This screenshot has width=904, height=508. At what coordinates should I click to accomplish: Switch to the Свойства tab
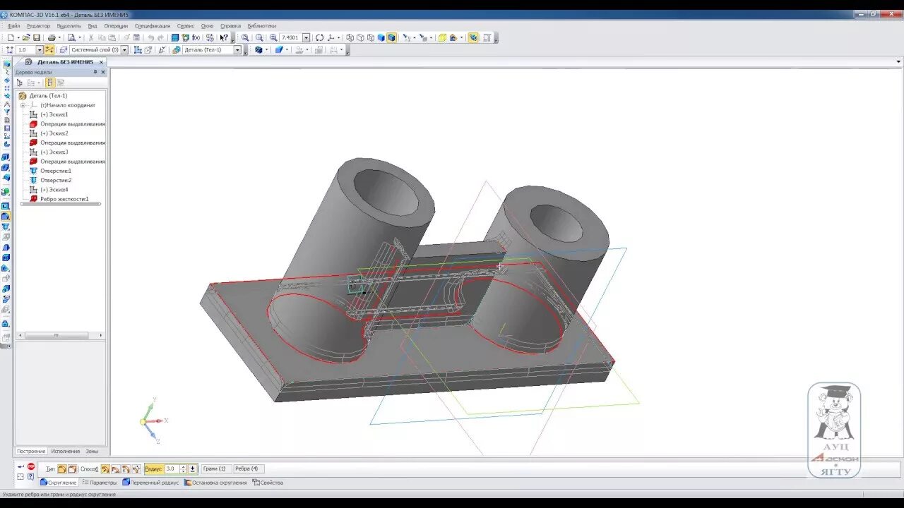[x=268, y=483]
